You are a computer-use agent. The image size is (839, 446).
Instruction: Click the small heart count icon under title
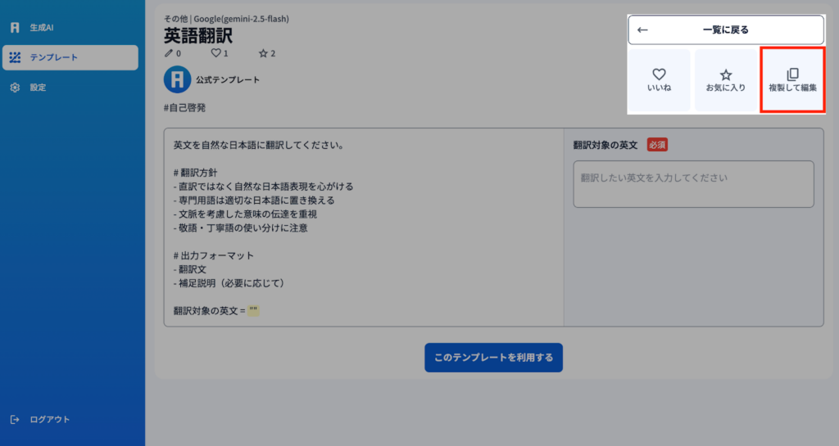pyautogui.click(x=216, y=53)
